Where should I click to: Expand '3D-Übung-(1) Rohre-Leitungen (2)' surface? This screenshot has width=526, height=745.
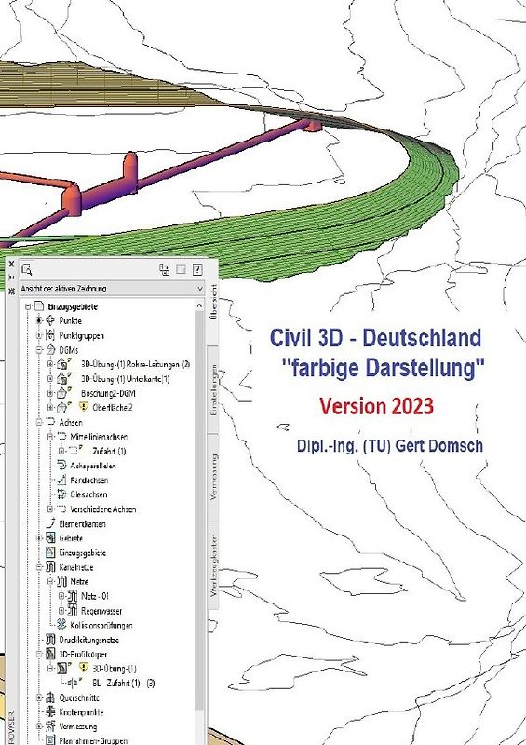(50, 364)
